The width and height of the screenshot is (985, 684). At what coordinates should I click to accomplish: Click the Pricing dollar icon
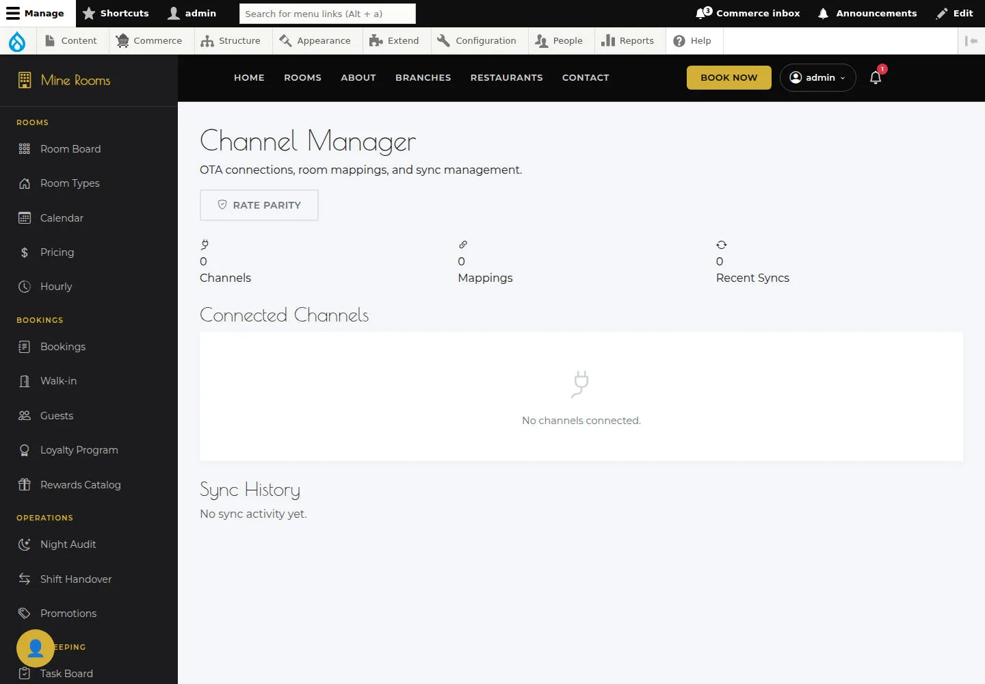(x=25, y=252)
